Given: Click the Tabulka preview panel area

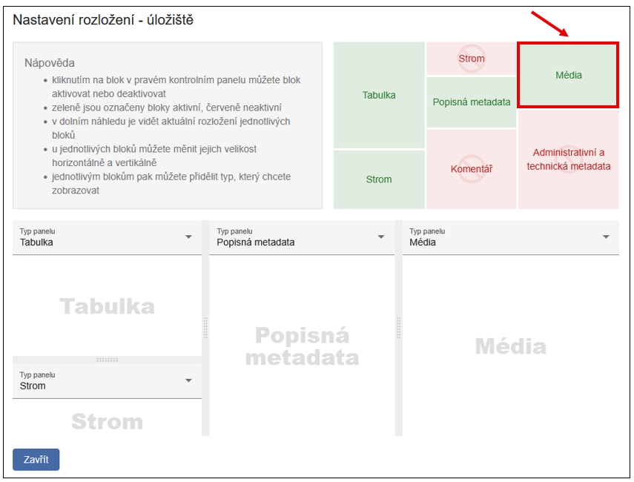Looking at the screenshot, I should (x=107, y=306).
